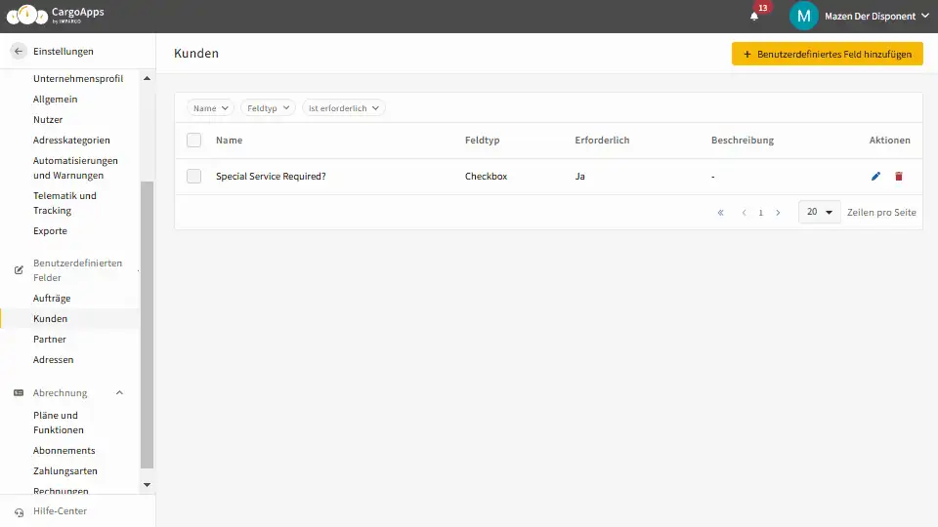Open the Ist erforderlich filter dropdown
This screenshot has width=938, height=527.
pos(343,108)
